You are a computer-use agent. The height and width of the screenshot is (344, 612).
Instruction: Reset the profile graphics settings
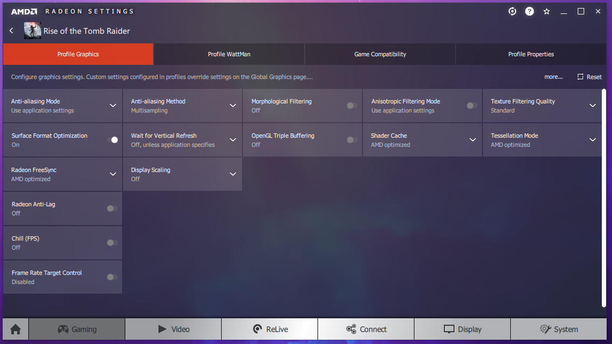pos(590,77)
